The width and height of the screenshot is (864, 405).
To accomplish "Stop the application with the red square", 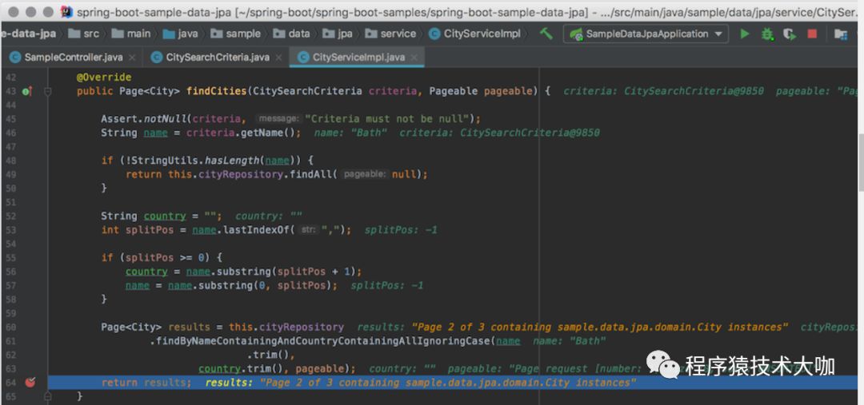I will tap(812, 34).
